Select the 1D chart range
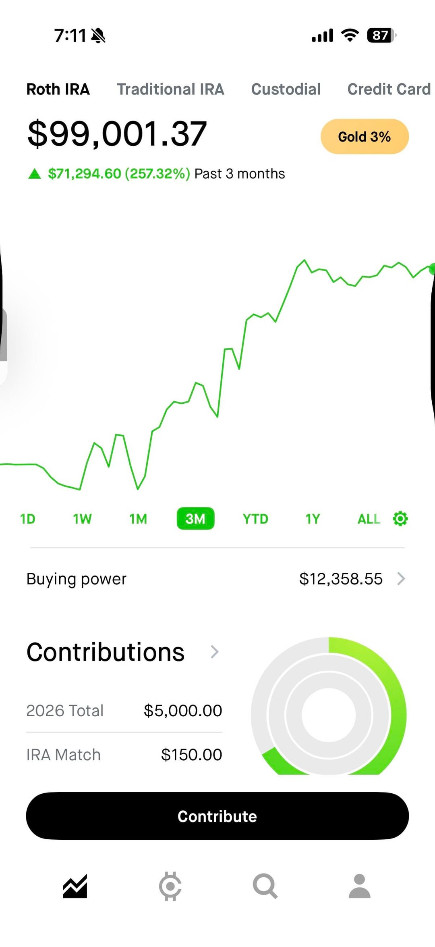435x947 pixels. pyautogui.click(x=28, y=519)
